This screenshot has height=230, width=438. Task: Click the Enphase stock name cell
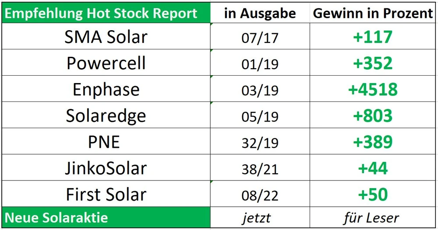tap(106, 90)
